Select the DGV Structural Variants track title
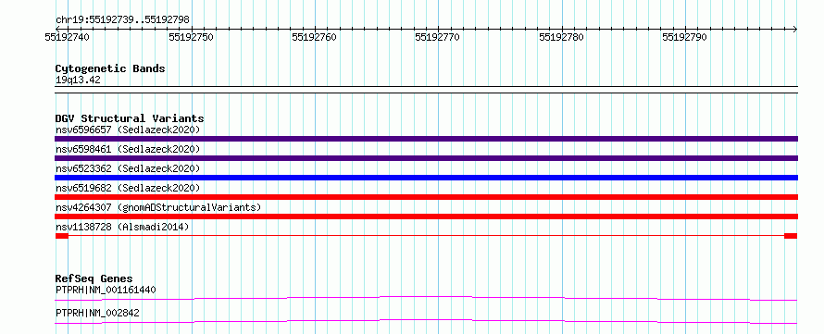Screen dimensions: 824x334 (x=130, y=118)
